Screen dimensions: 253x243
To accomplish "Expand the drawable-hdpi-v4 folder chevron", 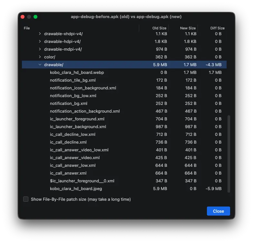I will tap(40, 41).
